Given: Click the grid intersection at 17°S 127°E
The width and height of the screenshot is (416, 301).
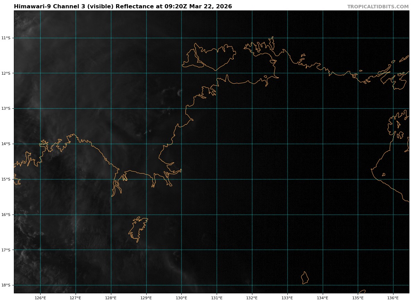Looking at the screenshot, I should click(76, 250).
